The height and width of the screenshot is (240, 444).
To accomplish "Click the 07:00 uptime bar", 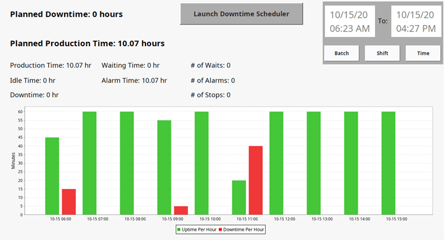I will pyautogui.click(x=89, y=163).
